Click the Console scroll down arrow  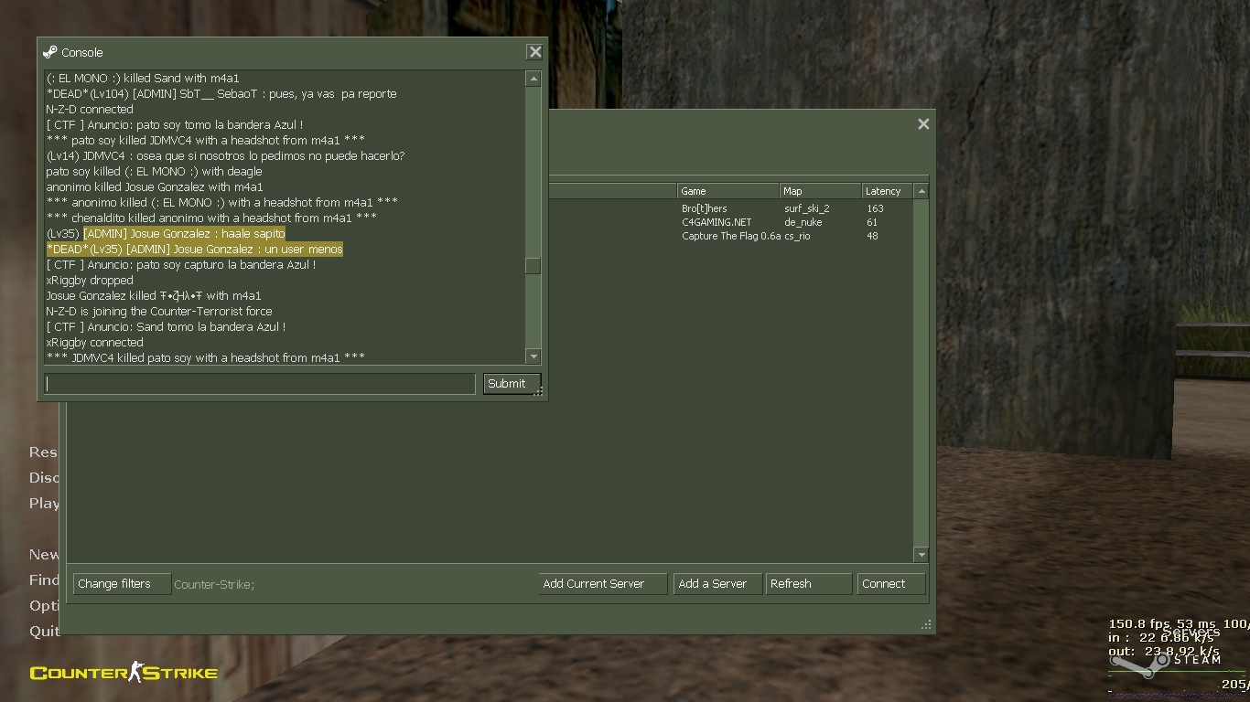coord(533,356)
